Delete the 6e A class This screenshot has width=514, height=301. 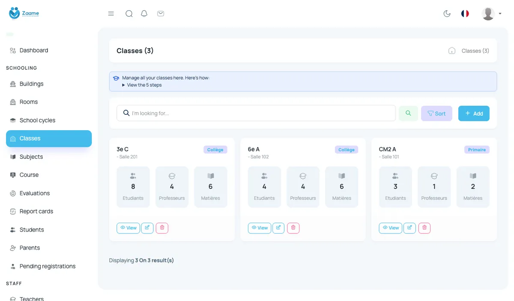pyautogui.click(x=293, y=228)
